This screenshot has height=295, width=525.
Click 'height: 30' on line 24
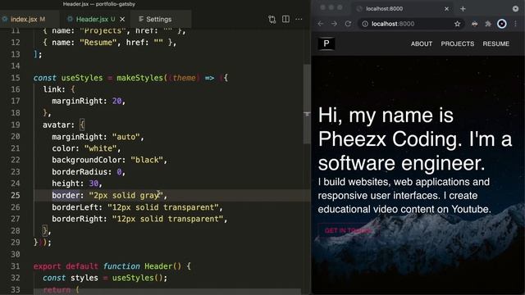76,184
